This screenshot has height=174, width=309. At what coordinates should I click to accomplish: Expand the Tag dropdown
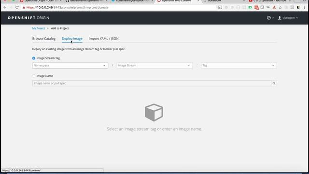pos(239,65)
